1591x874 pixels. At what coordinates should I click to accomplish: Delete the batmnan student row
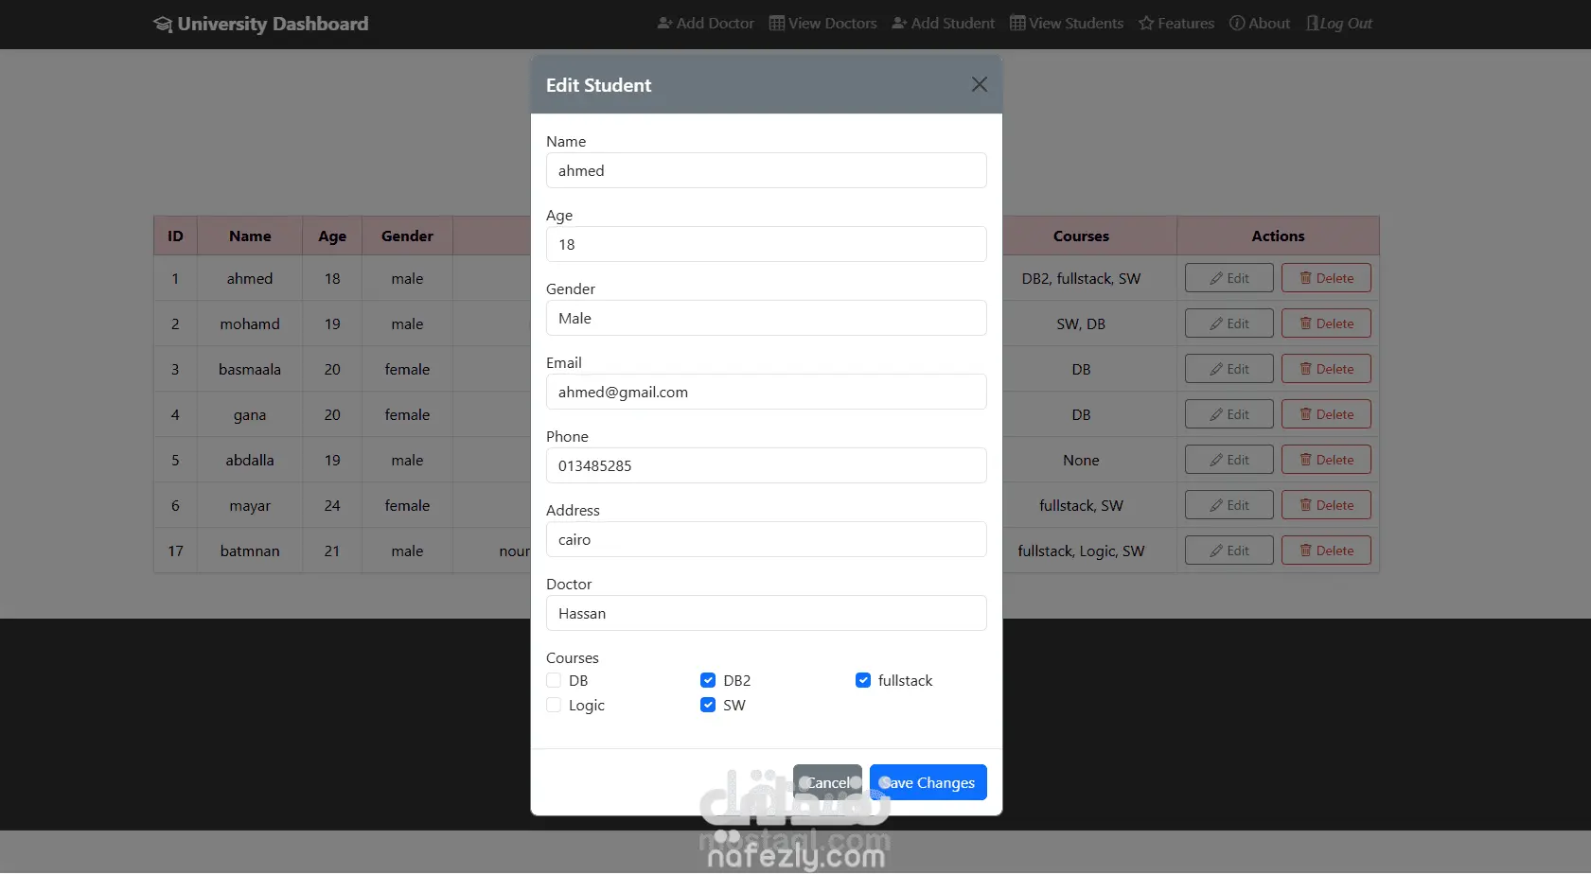click(x=1326, y=551)
